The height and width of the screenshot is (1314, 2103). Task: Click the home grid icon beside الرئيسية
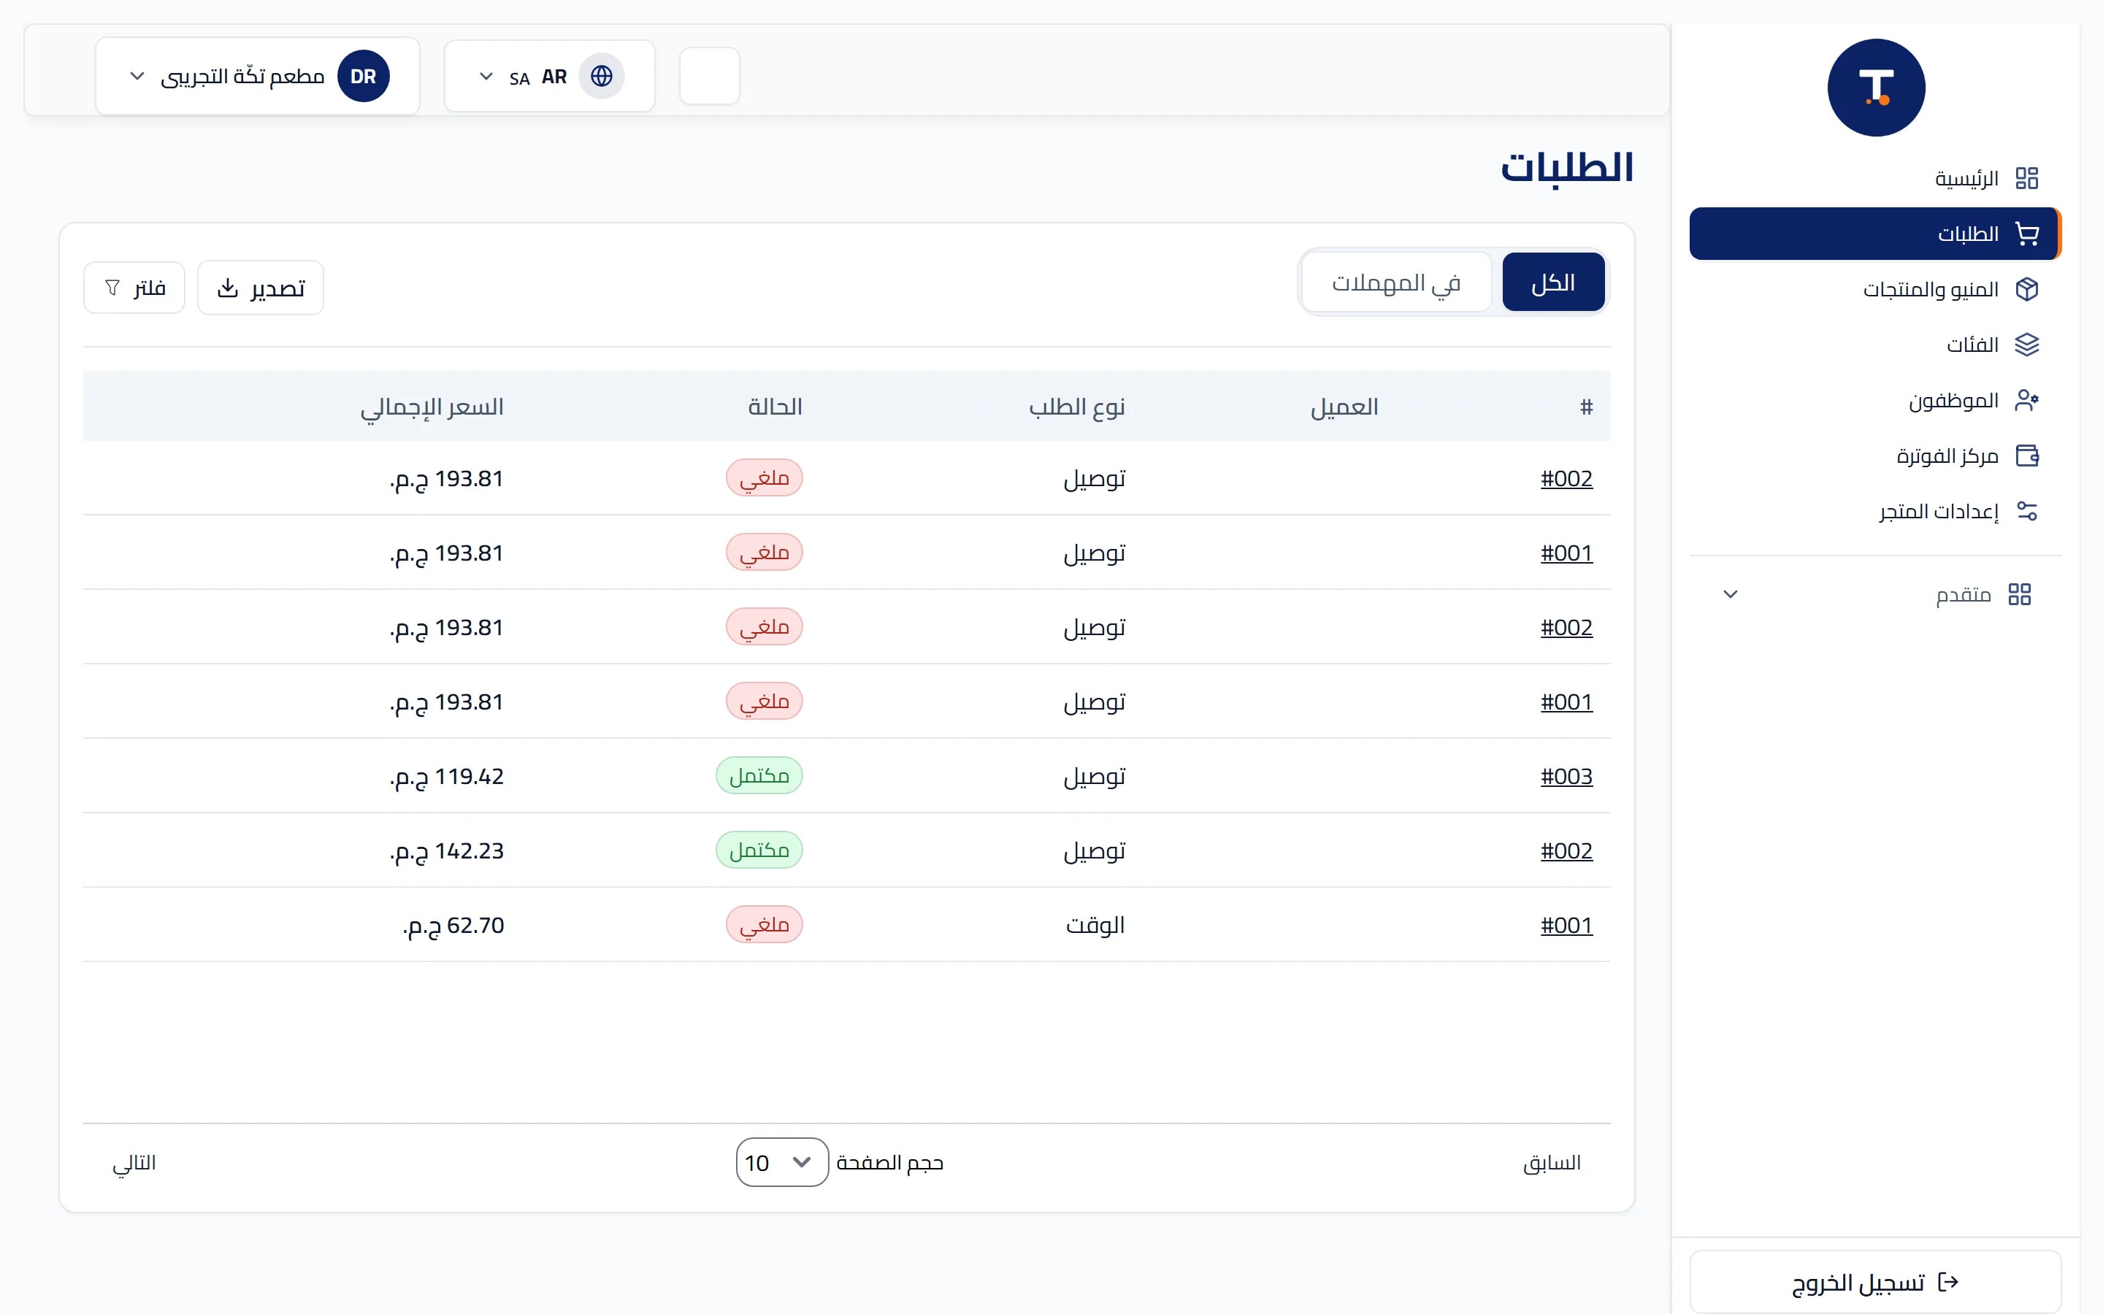click(x=2026, y=178)
